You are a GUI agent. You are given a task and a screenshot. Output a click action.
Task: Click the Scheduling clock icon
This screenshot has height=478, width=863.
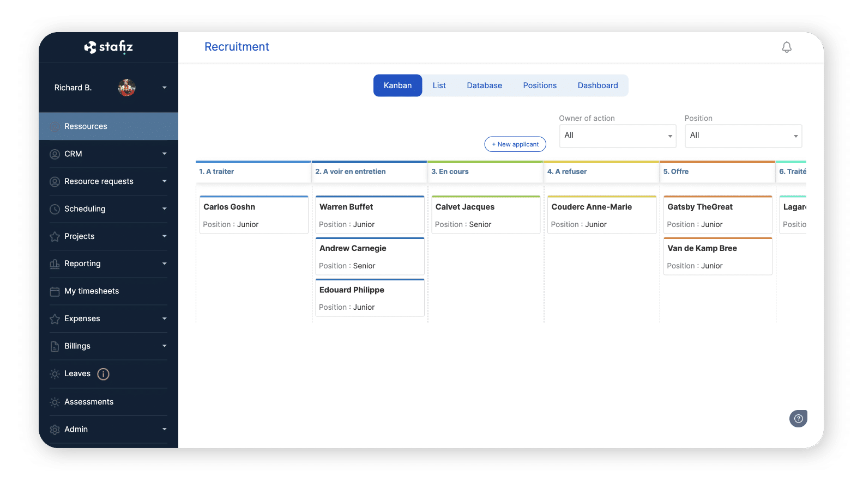click(x=55, y=209)
